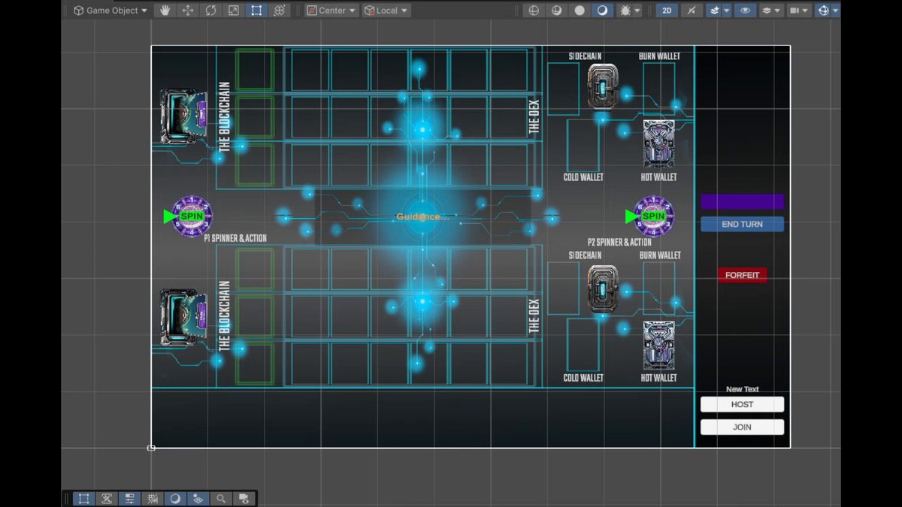Open the Local handle rotation dropdown
This screenshot has height=507, width=902.
386,11
